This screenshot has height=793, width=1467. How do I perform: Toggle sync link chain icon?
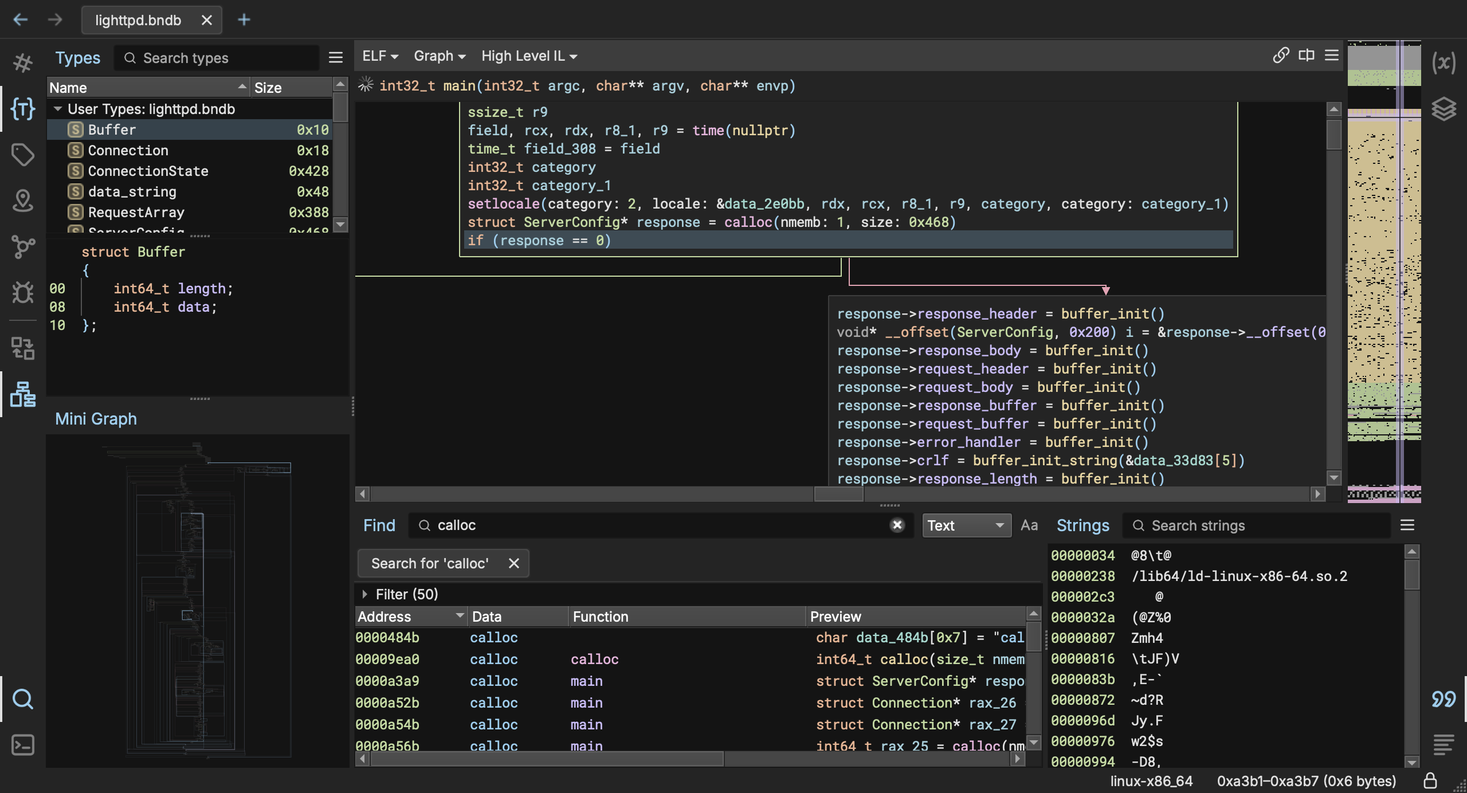click(1281, 56)
